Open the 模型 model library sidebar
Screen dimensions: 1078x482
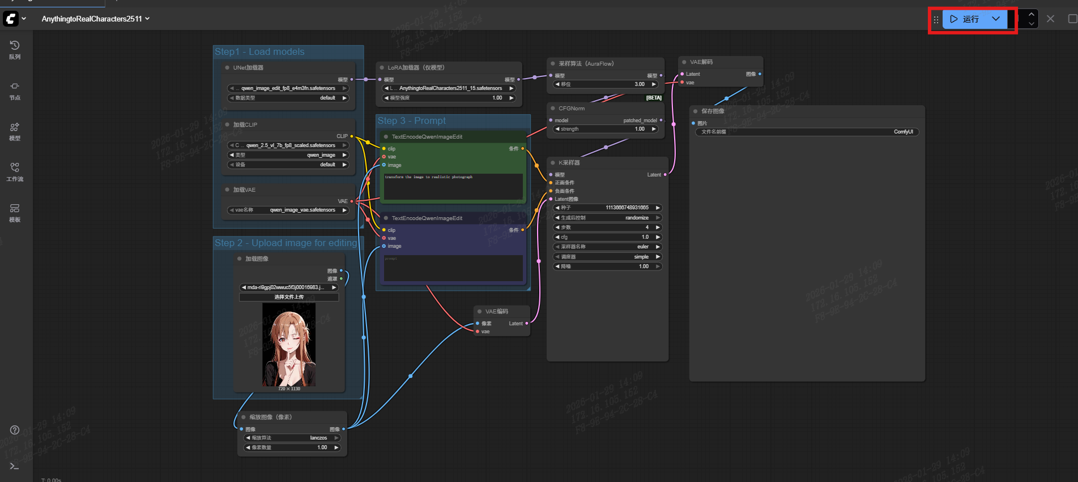[x=15, y=131]
